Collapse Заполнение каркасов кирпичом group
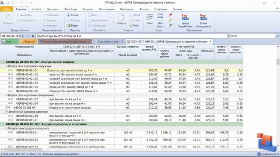This screenshot has width=280, height=157. coord(7,112)
